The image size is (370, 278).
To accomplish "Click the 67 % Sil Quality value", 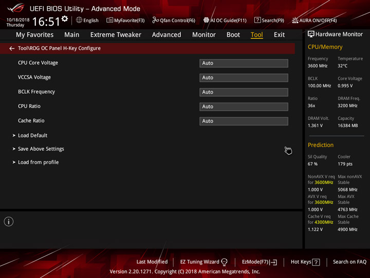I will point(312,164).
